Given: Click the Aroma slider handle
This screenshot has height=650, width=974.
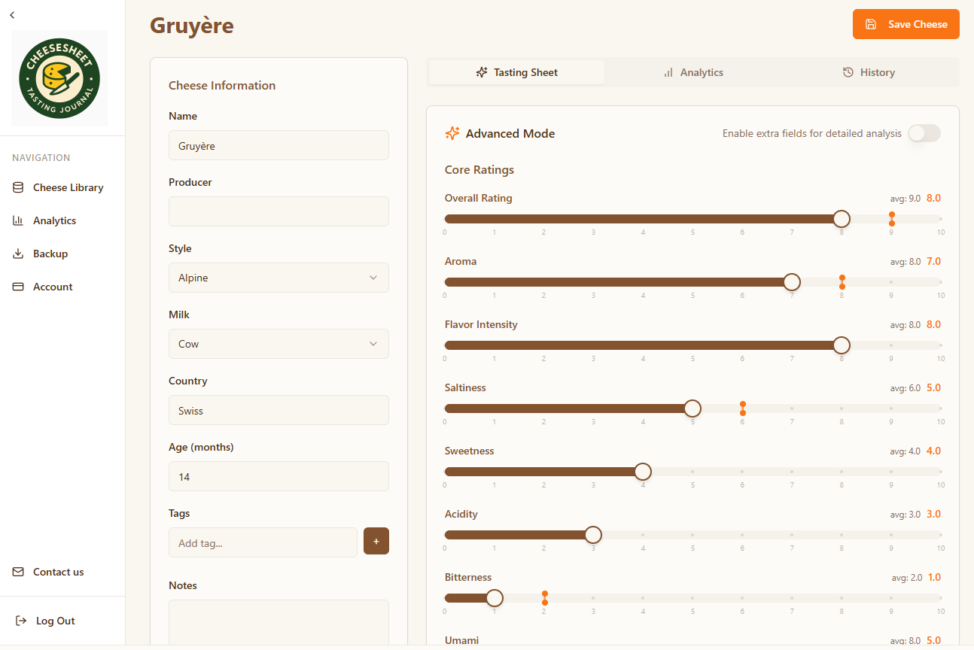Looking at the screenshot, I should [792, 282].
